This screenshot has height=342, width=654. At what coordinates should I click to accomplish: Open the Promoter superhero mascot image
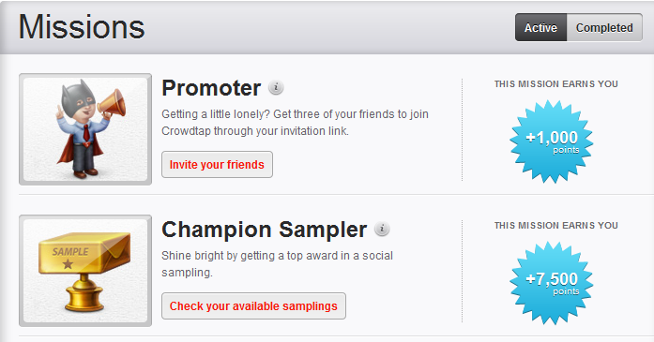tap(85, 129)
